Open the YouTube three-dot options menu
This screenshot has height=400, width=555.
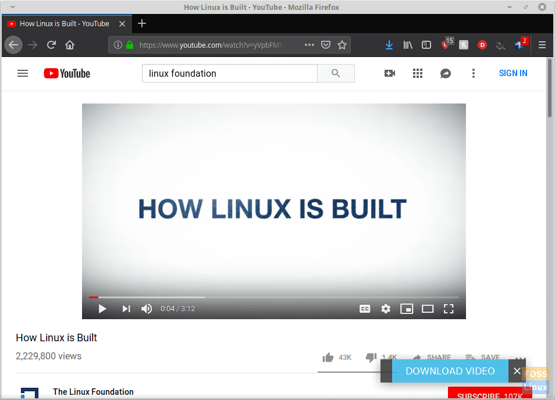[x=474, y=73]
